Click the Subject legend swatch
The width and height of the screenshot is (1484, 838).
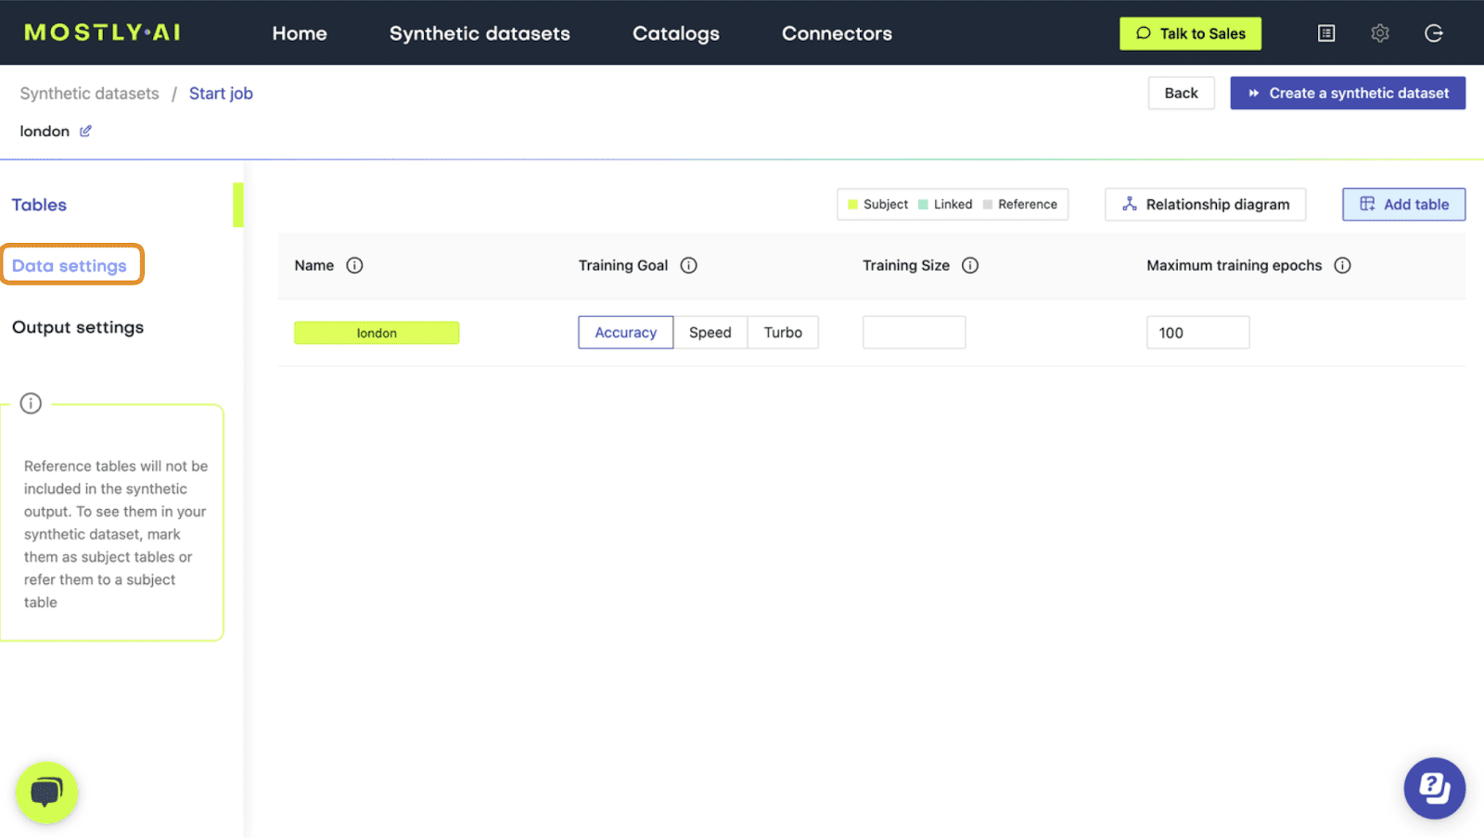click(x=853, y=205)
